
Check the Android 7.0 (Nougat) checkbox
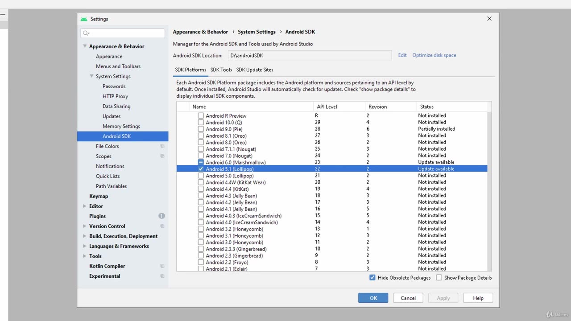(201, 156)
